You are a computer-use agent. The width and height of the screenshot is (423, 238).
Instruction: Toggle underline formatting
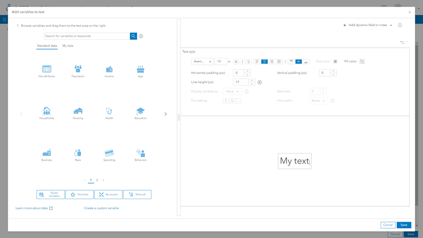[x=249, y=61]
